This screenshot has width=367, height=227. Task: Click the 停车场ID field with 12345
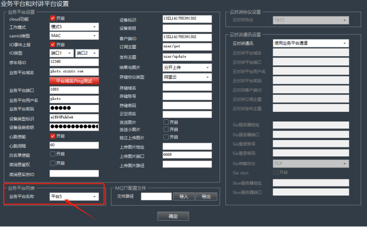coord(74,62)
